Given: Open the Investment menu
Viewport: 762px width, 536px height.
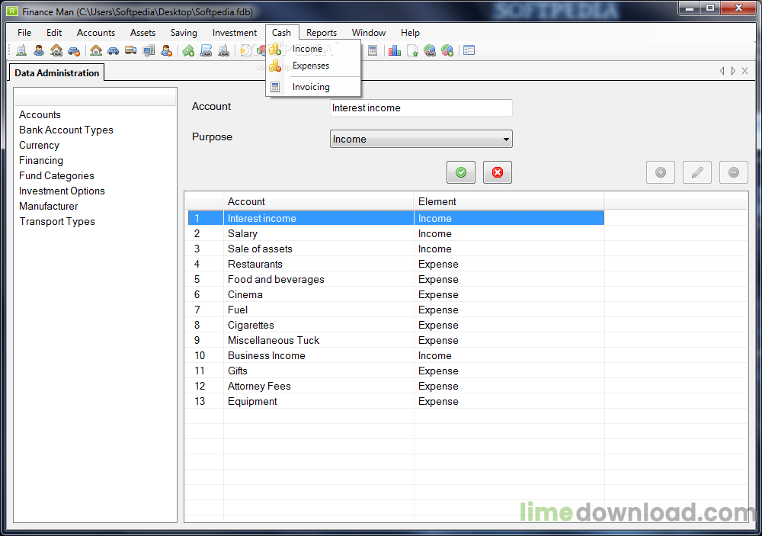Looking at the screenshot, I should point(234,33).
